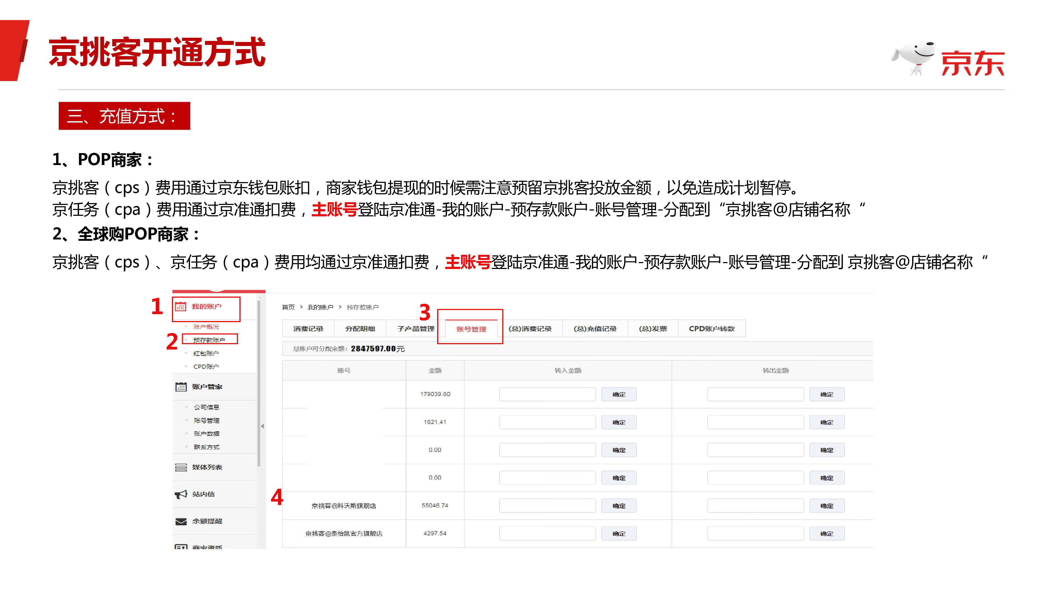Switch to the (总)消费记录 tab
1063x598 pixels.
click(530, 329)
